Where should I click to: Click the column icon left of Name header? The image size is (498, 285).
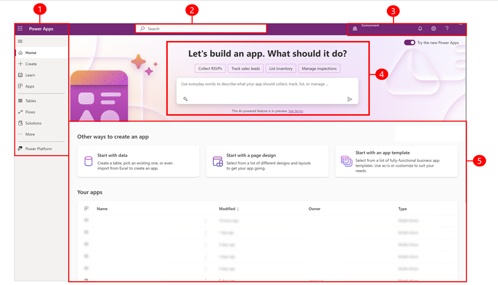[x=86, y=209]
